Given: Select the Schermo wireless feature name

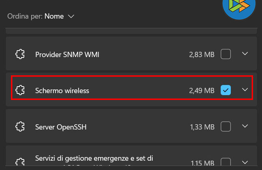Looking at the screenshot, I should (x=62, y=91).
